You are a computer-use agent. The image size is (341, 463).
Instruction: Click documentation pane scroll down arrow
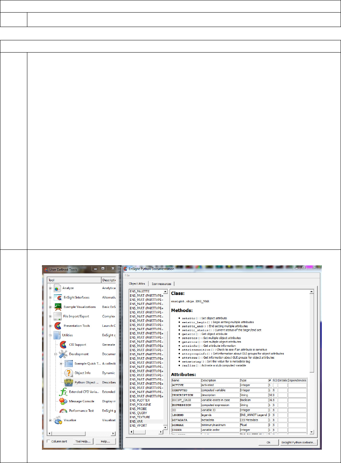click(312, 432)
